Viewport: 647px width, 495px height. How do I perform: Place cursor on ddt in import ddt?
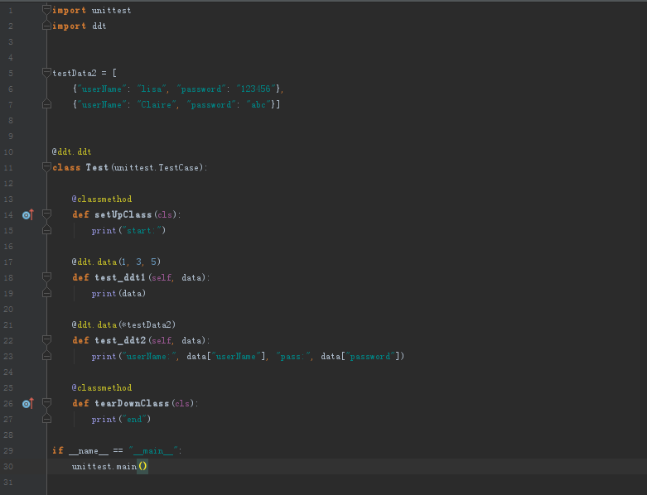click(99, 26)
